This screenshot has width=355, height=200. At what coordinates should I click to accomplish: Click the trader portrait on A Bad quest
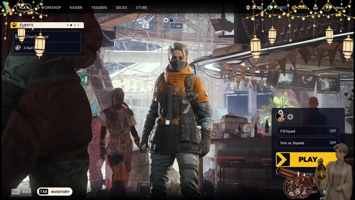18,48
